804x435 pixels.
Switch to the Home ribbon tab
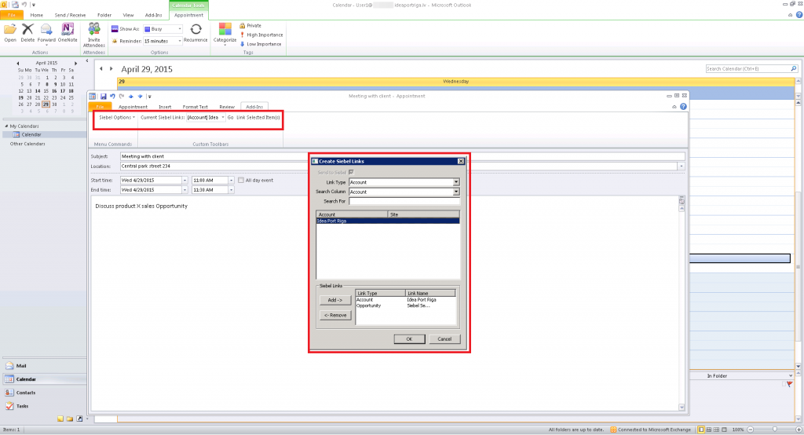point(36,16)
